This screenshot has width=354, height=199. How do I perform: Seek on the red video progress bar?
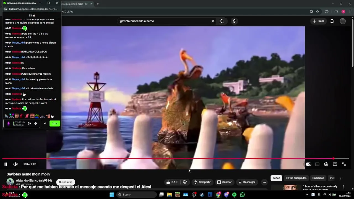pos(176,159)
